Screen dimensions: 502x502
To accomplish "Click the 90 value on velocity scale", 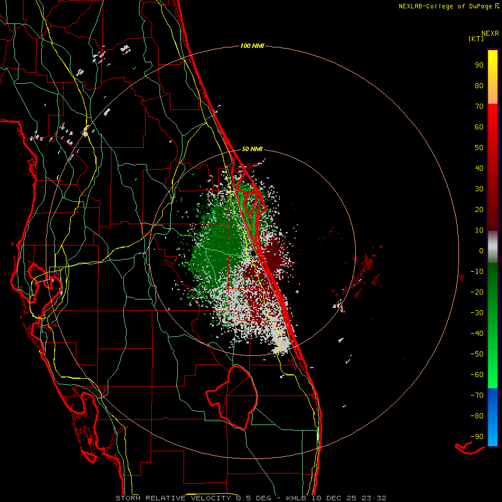I will 479,65.
